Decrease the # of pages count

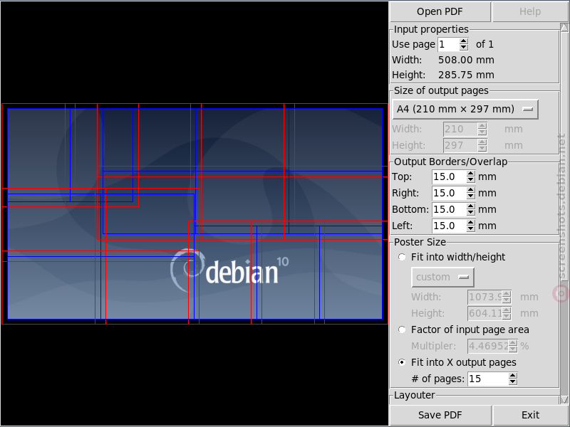pos(513,382)
